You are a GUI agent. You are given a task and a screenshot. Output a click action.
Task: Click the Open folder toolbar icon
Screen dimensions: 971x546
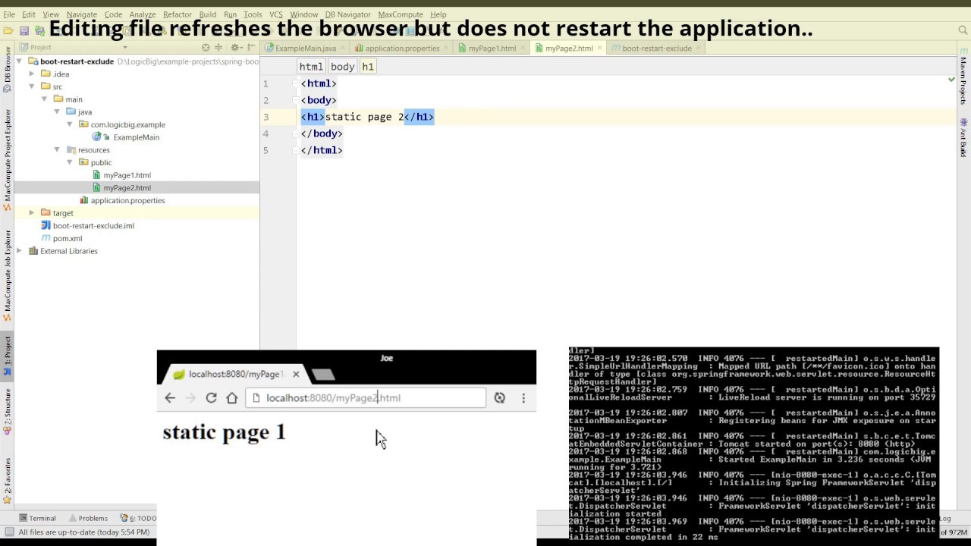[8, 30]
